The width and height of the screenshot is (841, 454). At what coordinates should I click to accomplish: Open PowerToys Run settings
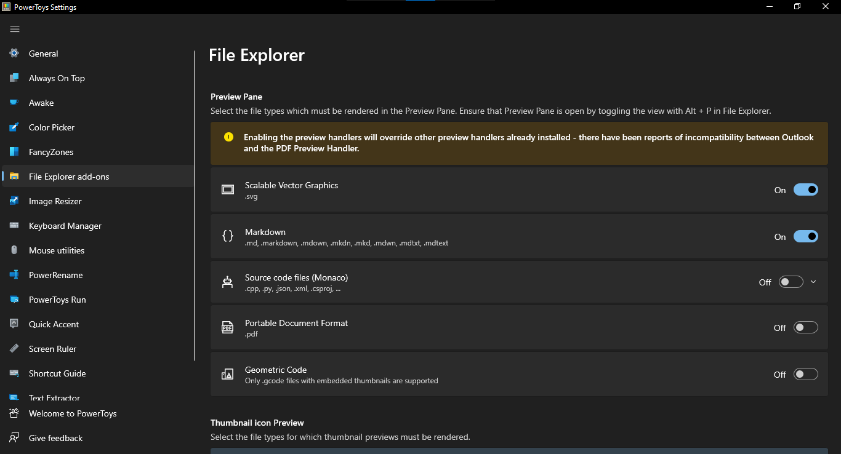click(x=98, y=300)
